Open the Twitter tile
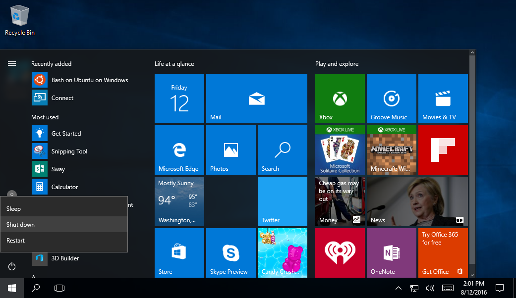The height and width of the screenshot is (298, 516). 283,201
